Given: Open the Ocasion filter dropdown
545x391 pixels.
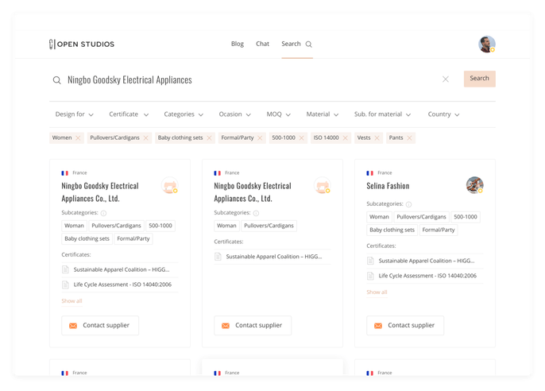Looking at the screenshot, I should tap(234, 114).
